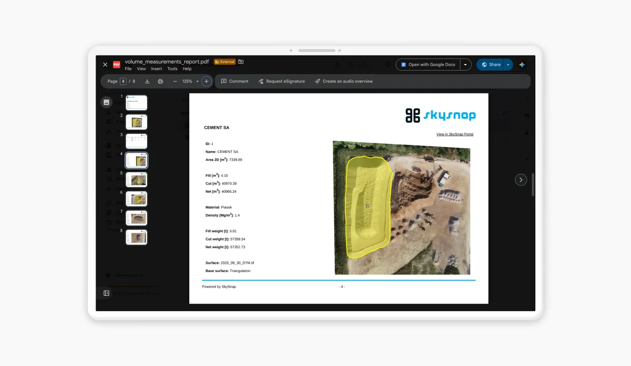
Task: Click the move-to-folder icon beside External badge
Action: (x=241, y=62)
